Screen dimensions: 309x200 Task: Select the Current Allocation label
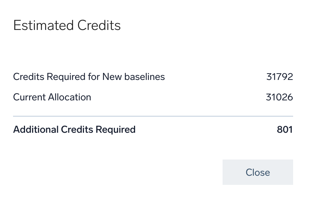pyautogui.click(x=52, y=97)
